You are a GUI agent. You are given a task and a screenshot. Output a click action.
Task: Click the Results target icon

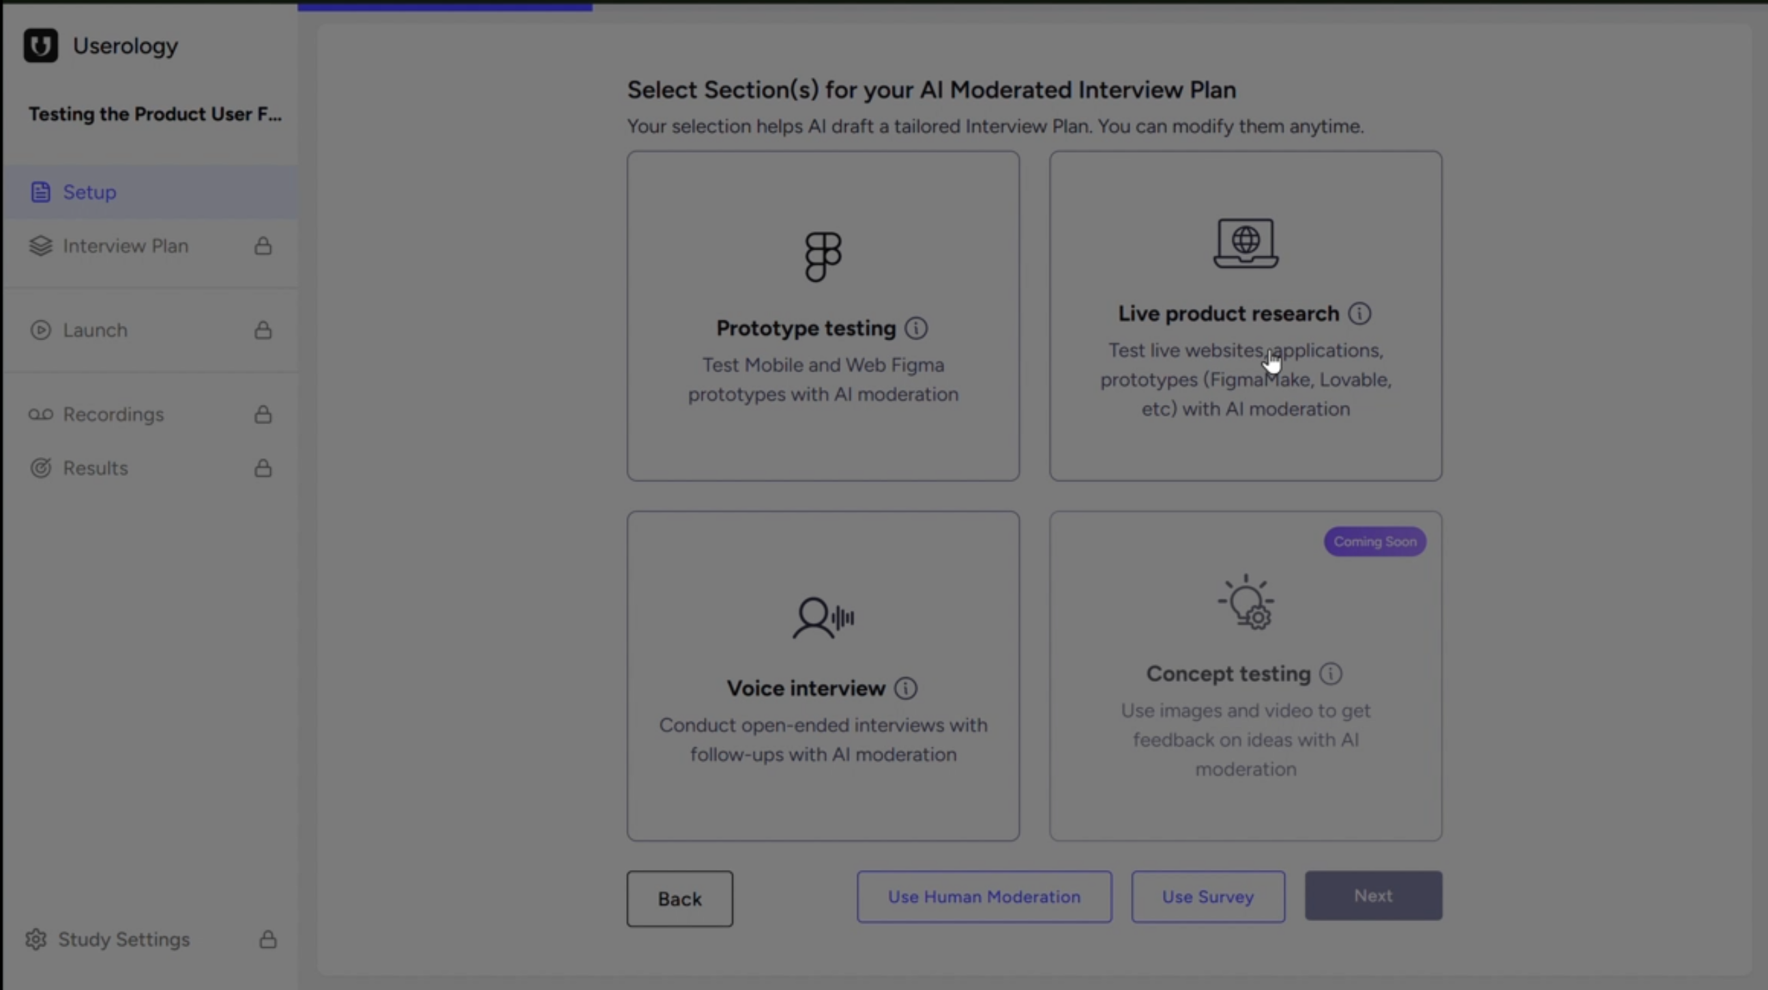(x=40, y=468)
